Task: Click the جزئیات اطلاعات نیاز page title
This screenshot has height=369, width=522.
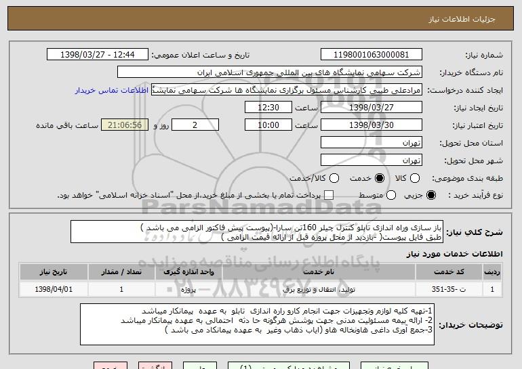Action: pyautogui.click(x=462, y=19)
